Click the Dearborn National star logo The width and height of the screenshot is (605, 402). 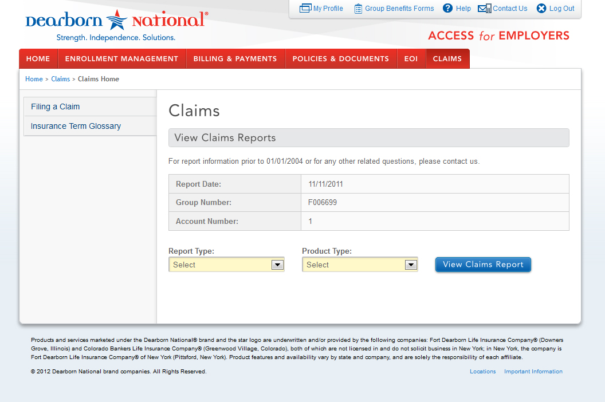pyautogui.click(x=117, y=21)
